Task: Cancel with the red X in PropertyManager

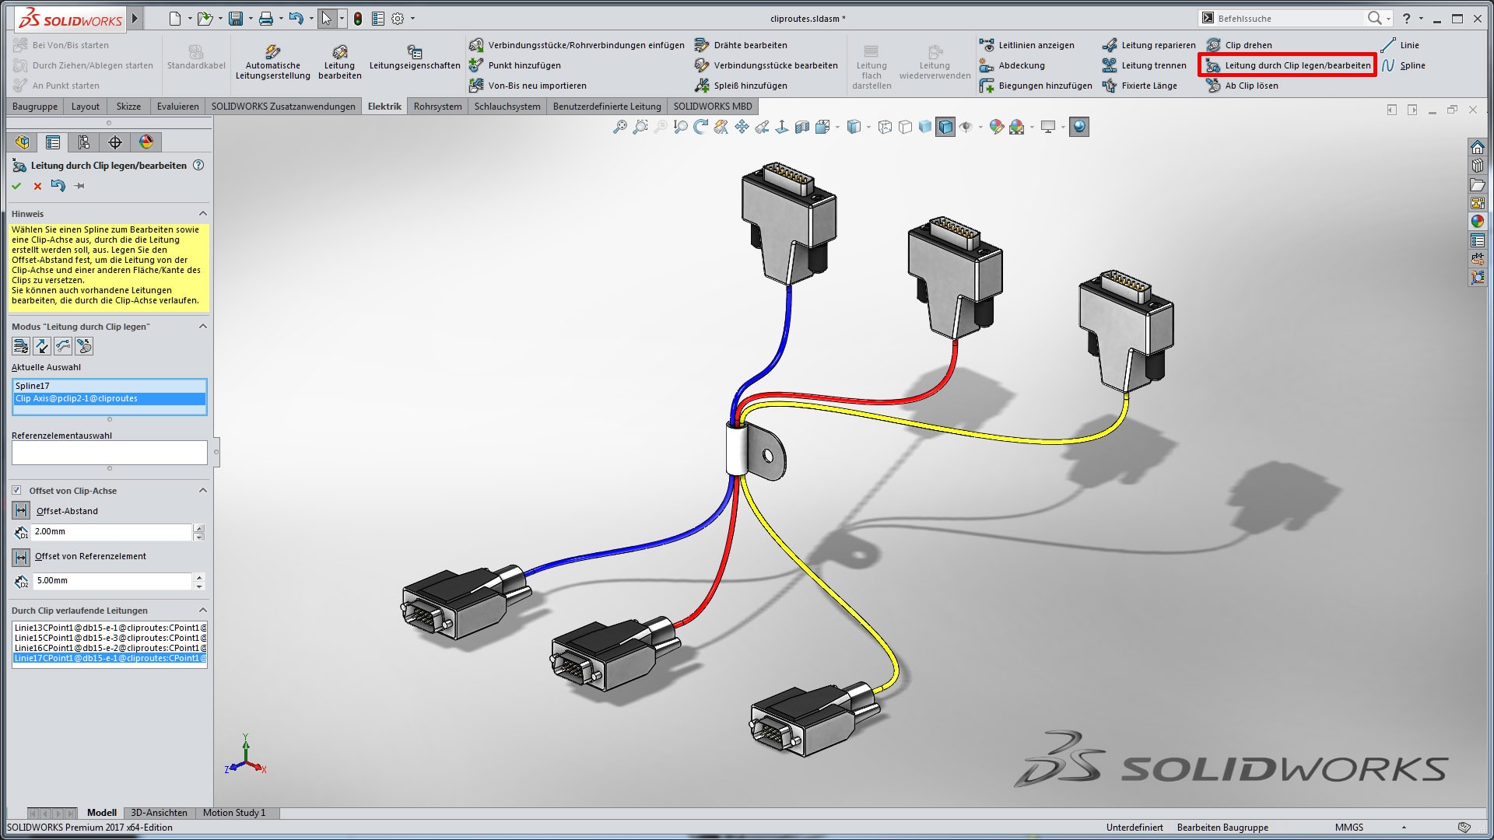Action: pos(37,186)
